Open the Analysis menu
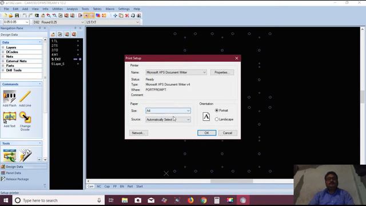The image size is (366, 206). point(72,9)
